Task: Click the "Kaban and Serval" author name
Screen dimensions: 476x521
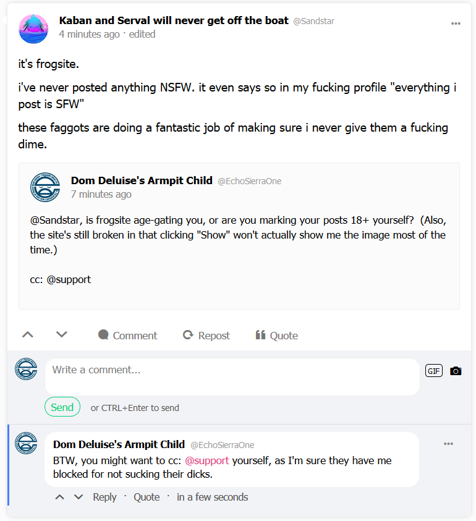Action: (174, 20)
